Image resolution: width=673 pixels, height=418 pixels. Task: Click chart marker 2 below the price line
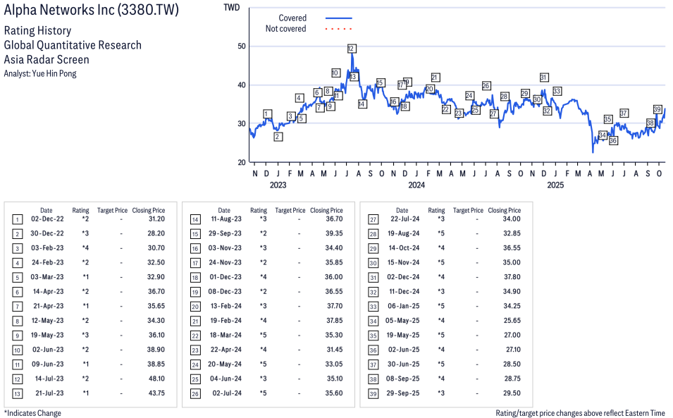point(278,137)
